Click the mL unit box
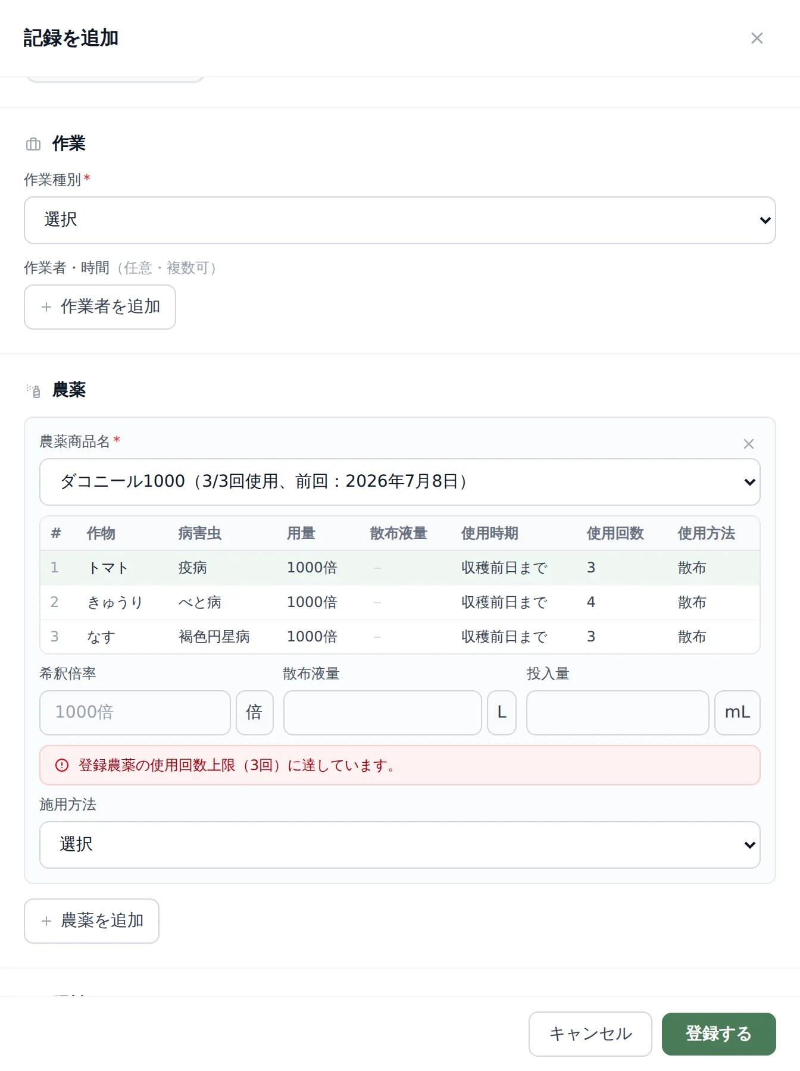The height and width of the screenshot is (1071, 800). tap(737, 713)
